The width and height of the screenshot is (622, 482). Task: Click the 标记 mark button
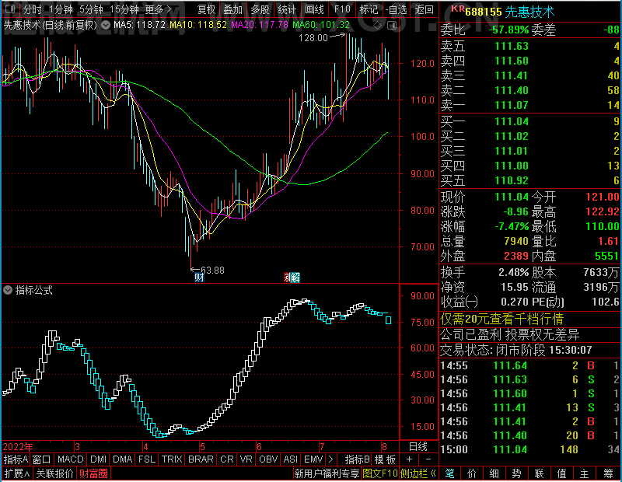click(369, 9)
